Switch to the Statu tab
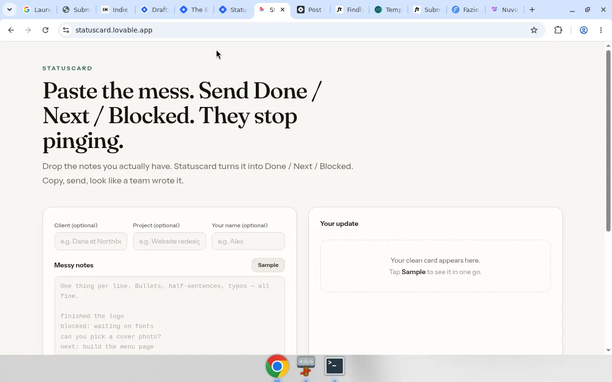 tap(232, 10)
